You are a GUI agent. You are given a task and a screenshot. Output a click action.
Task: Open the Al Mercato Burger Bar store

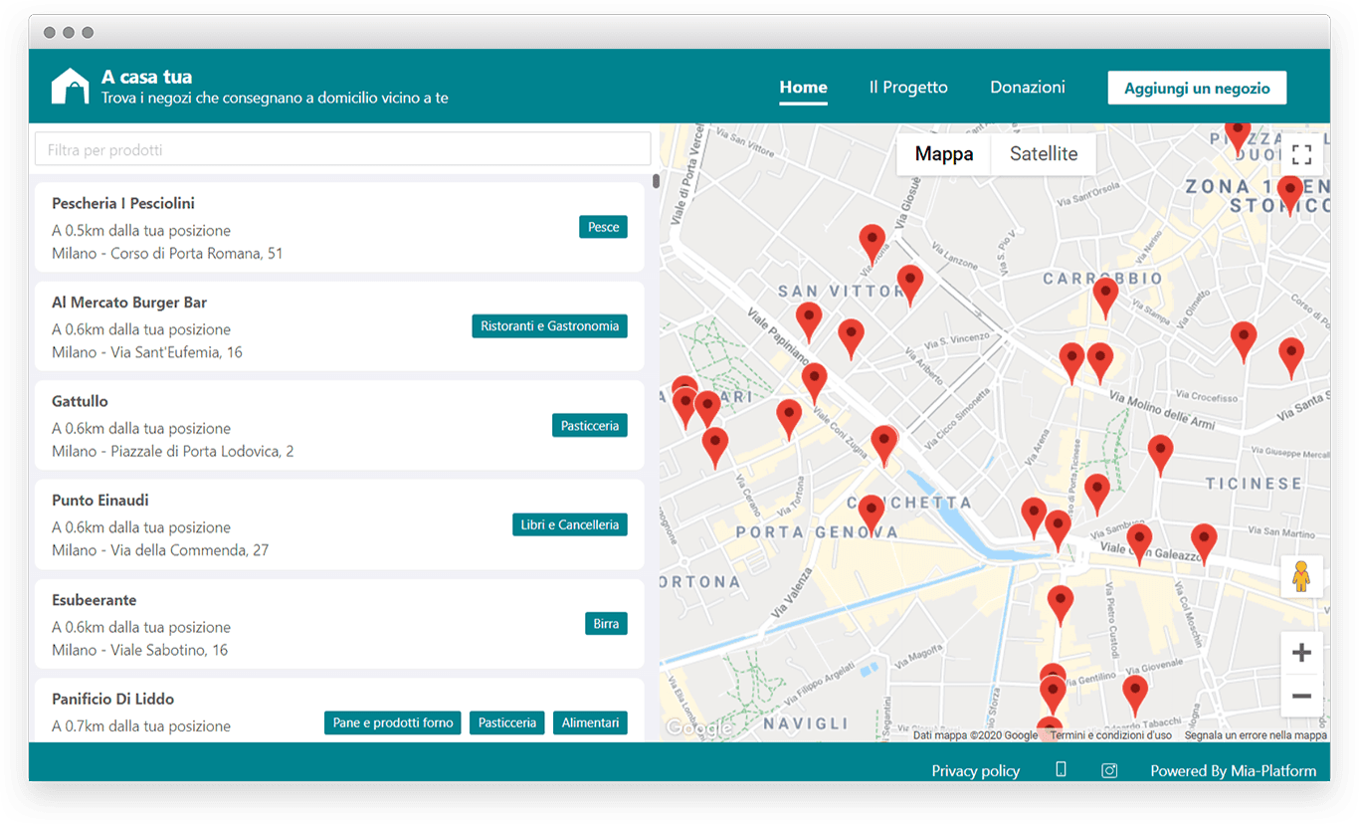pos(129,303)
